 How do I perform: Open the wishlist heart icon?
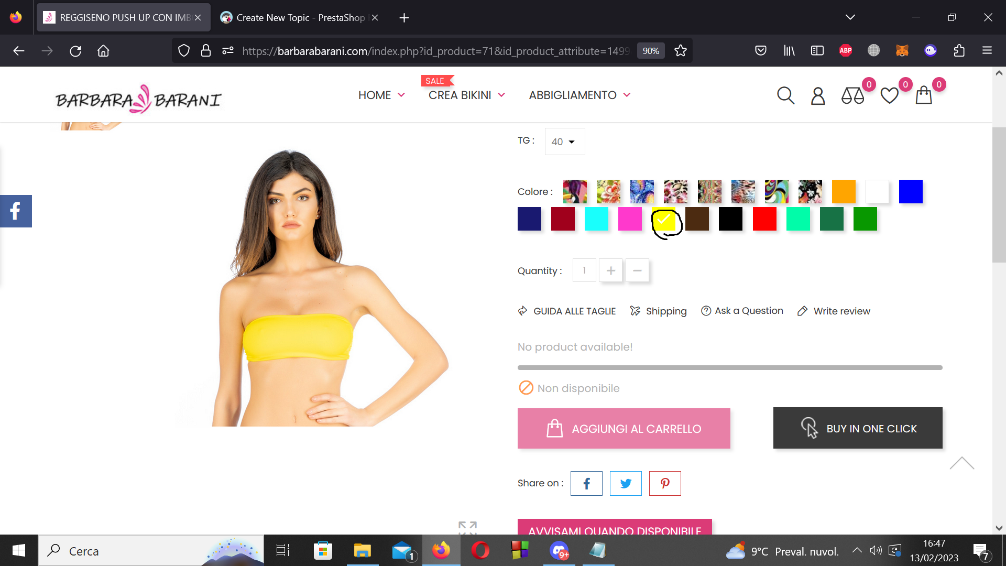pyautogui.click(x=889, y=96)
